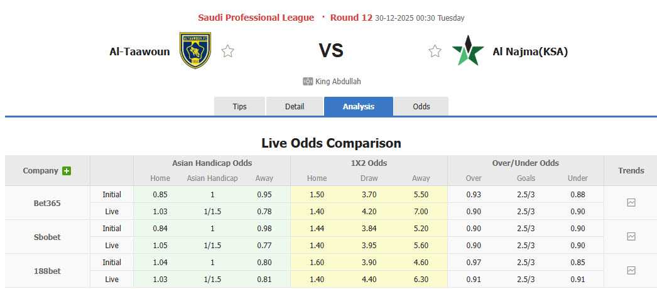Image resolution: width=657 pixels, height=289 pixels.
Task: Click the green plus icon next to Company
Action: 67,171
